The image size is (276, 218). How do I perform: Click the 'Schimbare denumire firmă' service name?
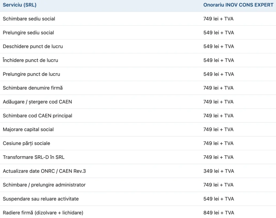pyautogui.click(x=33, y=88)
